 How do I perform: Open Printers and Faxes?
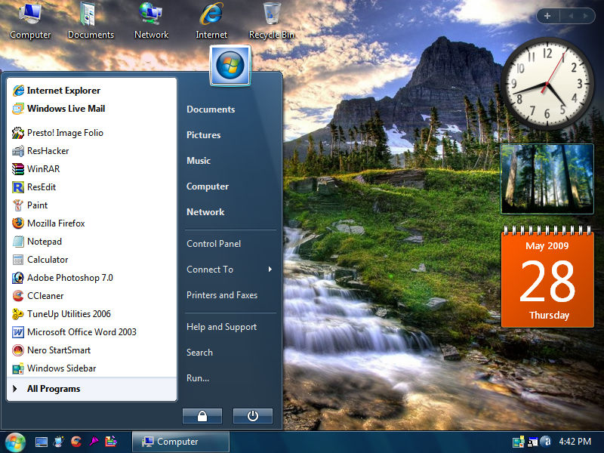tap(222, 295)
